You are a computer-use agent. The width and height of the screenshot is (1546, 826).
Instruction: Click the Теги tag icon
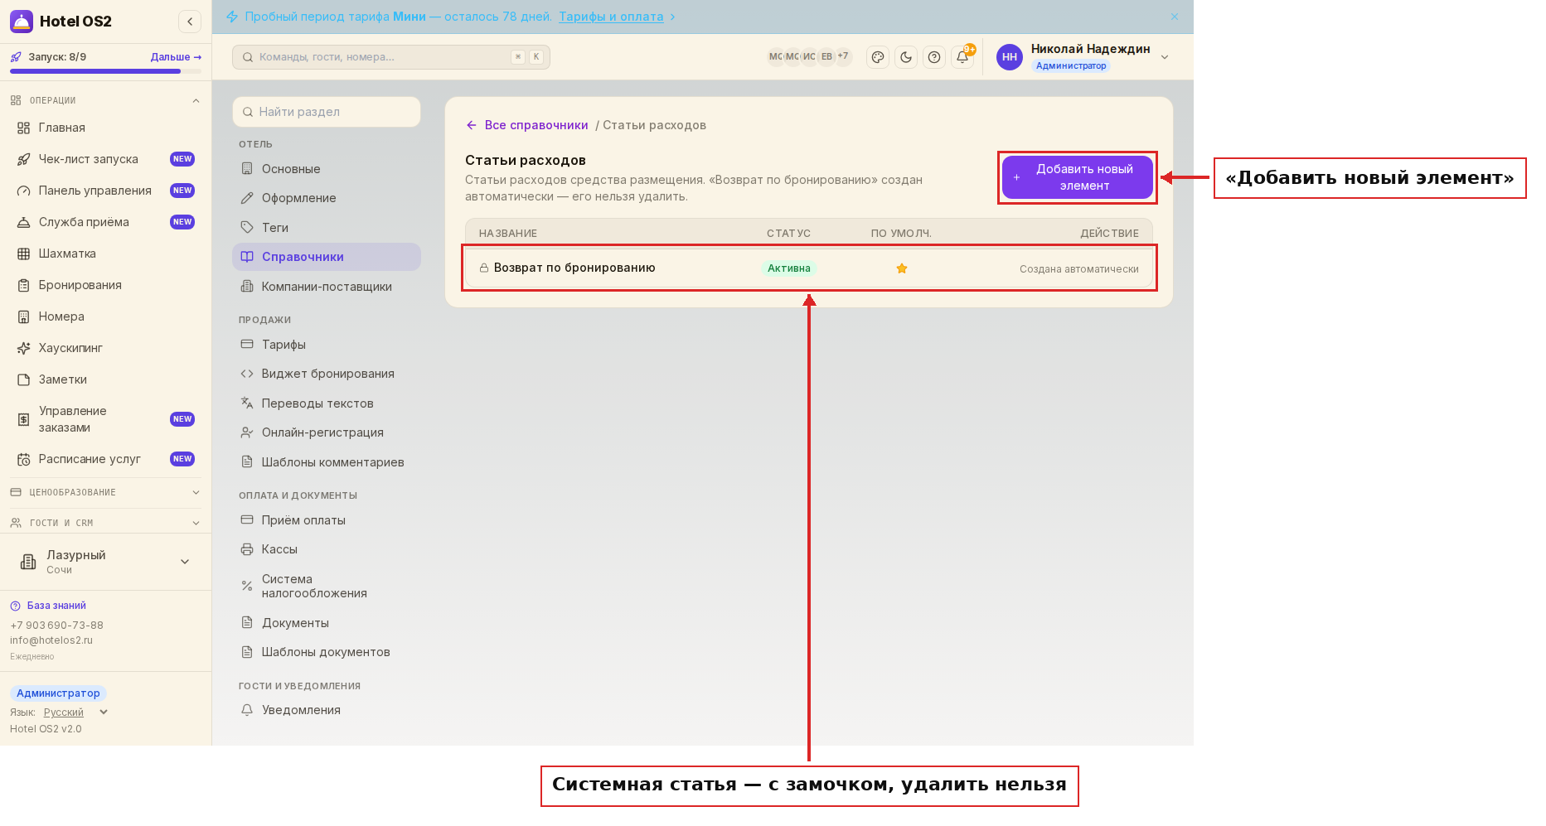[247, 228]
